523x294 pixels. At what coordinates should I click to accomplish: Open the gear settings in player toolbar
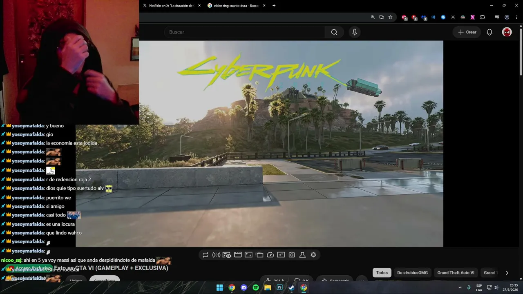pyautogui.click(x=313, y=255)
